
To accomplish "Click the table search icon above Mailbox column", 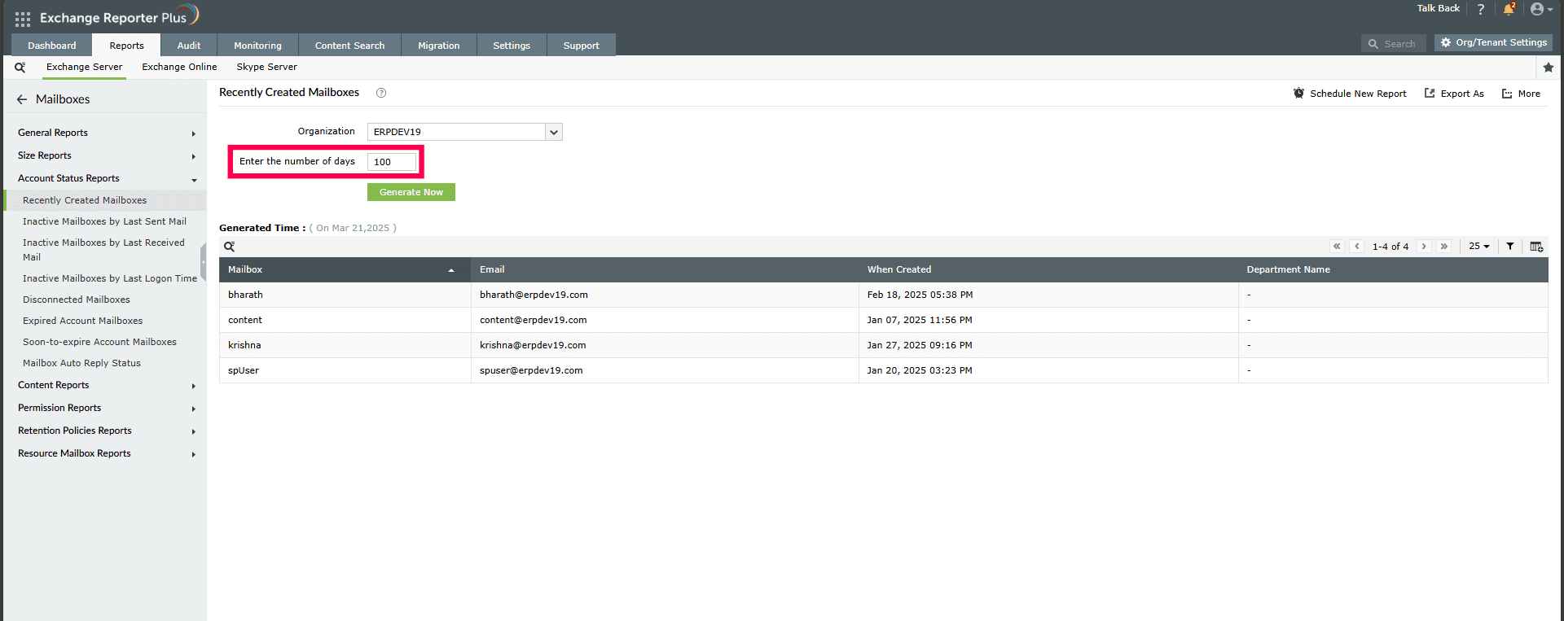I will coord(230,247).
